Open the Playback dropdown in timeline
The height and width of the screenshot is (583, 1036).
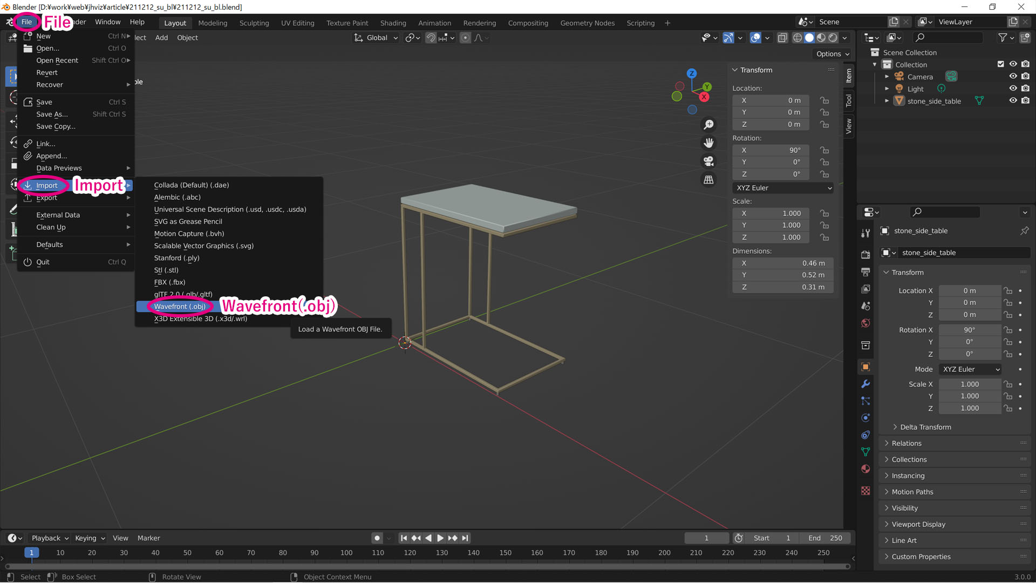click(x=50, y=538)
